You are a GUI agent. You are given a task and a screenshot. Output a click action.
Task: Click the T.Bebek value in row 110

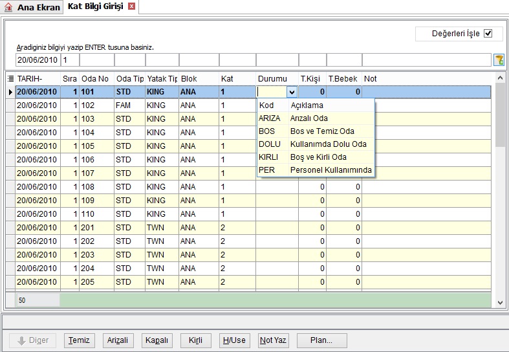(344, 214)
